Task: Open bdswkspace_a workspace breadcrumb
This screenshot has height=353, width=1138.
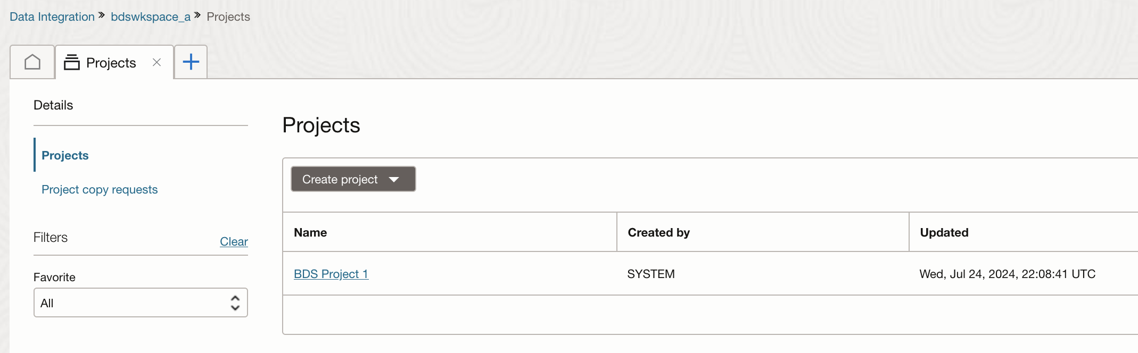Action: pyautogui.click(x=151, y=16)
